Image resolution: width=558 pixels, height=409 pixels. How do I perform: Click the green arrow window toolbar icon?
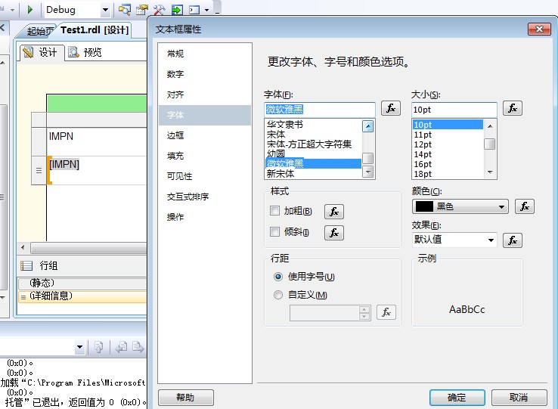pos(177,10)
